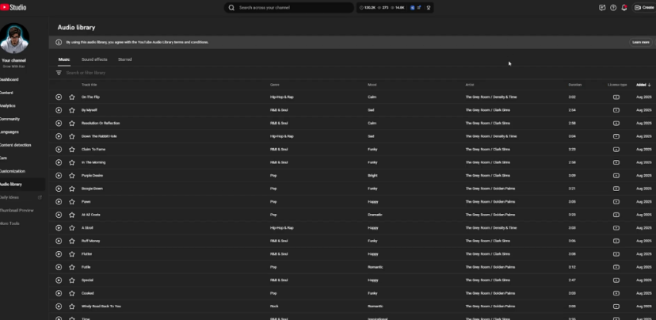Play the track "On The Flip"
656x320 pixels.
pos(59,97)
